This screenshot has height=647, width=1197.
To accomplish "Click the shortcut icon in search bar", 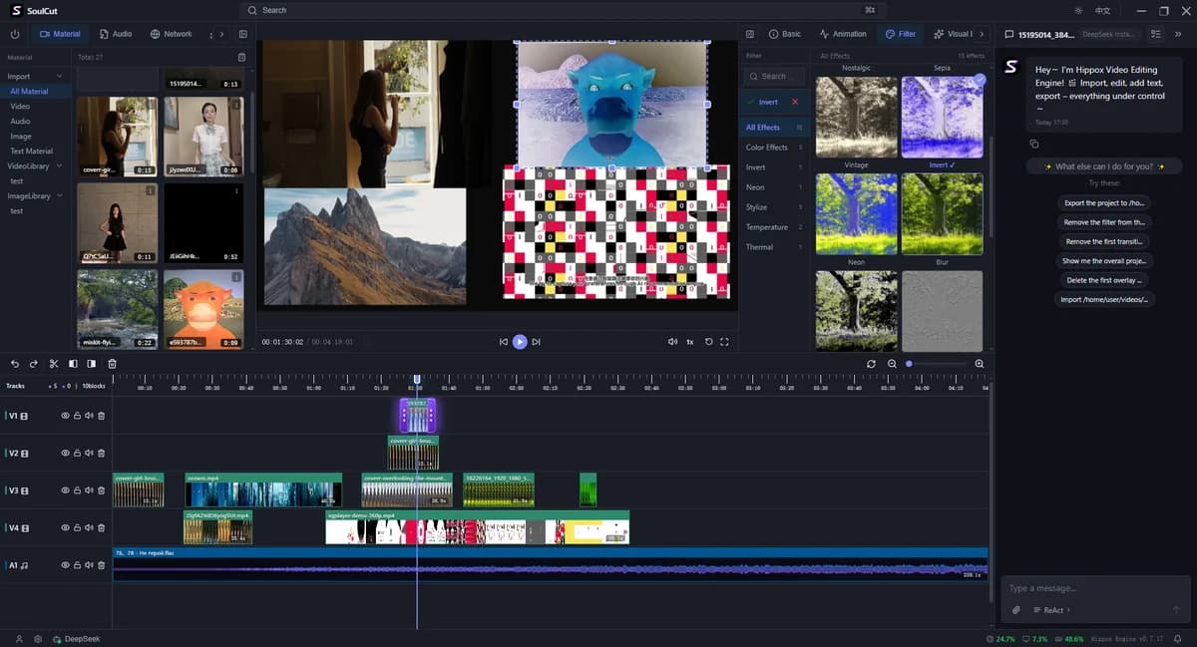I will tap(871, 10).
